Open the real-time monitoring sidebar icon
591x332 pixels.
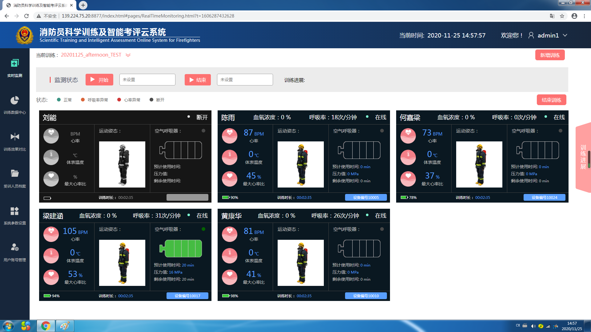pos(15,63)
